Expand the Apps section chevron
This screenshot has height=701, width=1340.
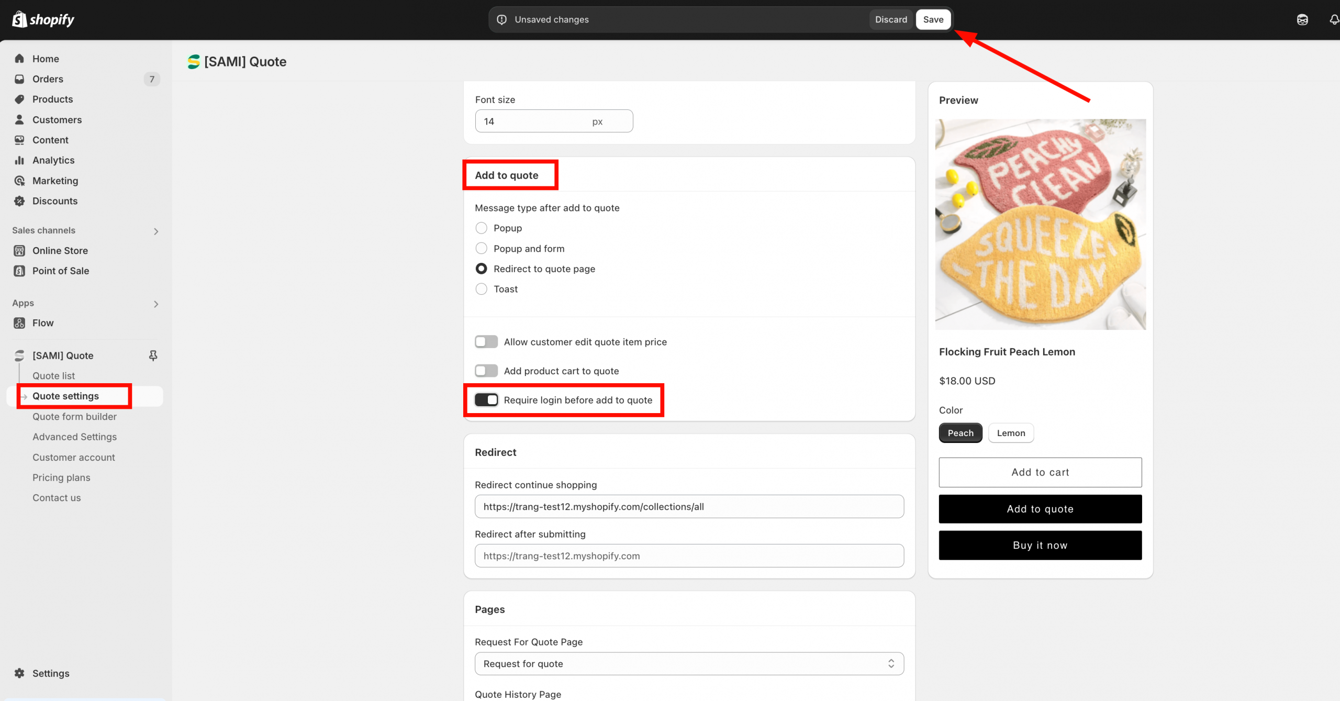(156, 304)
